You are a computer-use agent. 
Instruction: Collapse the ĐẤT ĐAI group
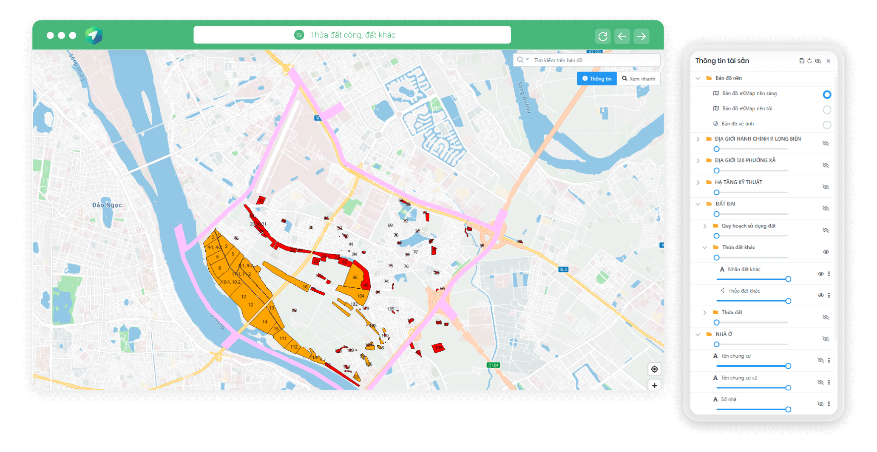pos(698,204)
